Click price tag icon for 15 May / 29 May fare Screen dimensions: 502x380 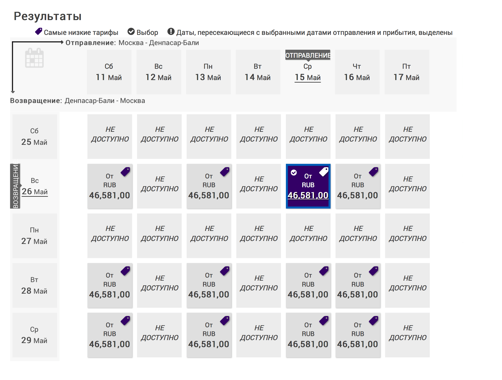pos(324,321)
